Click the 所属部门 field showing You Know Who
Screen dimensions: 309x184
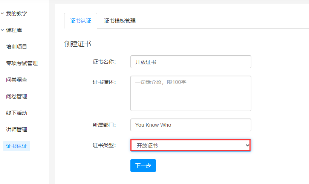pyautogui.click(x=191, y=125)
